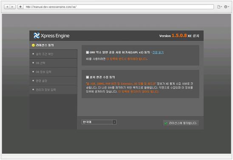Click the agree to license button

[181, 123]
